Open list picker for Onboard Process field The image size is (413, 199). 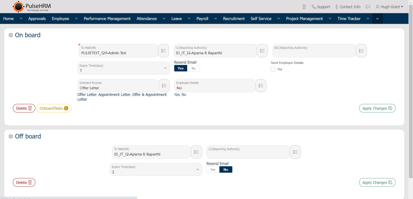click(x=164, y=86)
